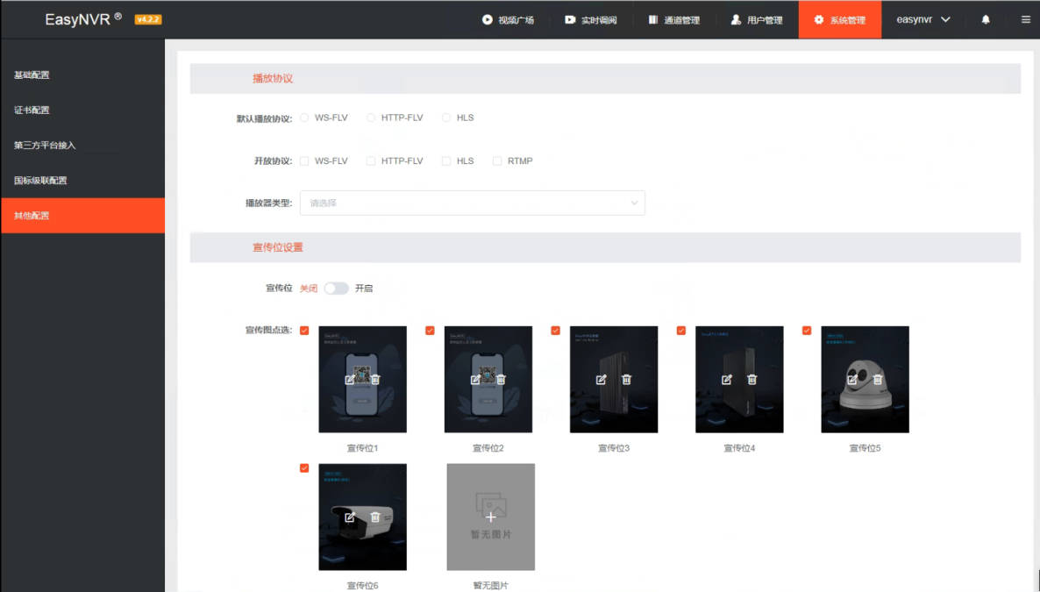Uncheck the 宣传位3 checkbox

coord(555,331)
